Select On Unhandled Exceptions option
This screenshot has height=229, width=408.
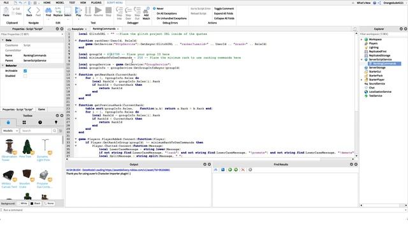point(171,18)
